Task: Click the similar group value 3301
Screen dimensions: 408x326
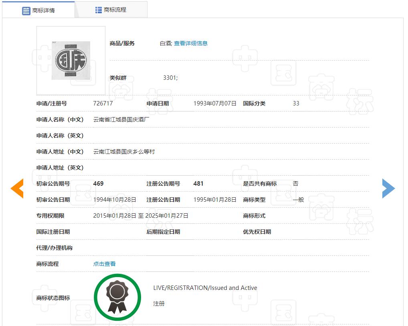Action: click(x=170, y=78)
